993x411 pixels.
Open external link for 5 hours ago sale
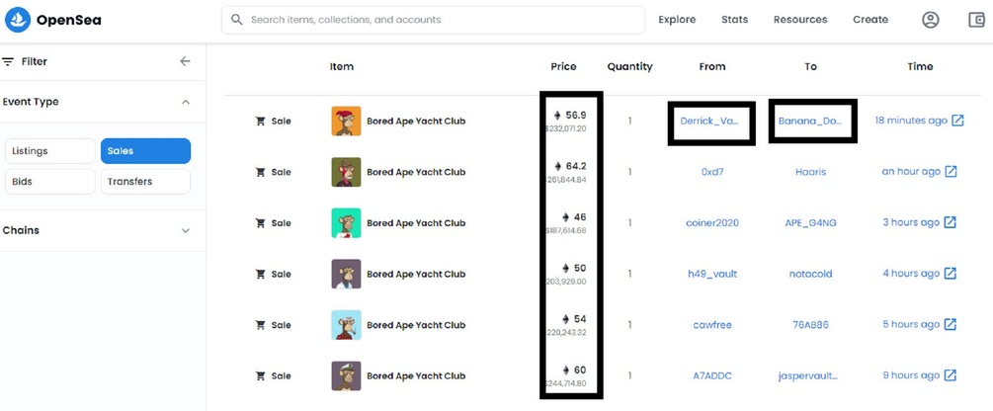tap(951, 324)
